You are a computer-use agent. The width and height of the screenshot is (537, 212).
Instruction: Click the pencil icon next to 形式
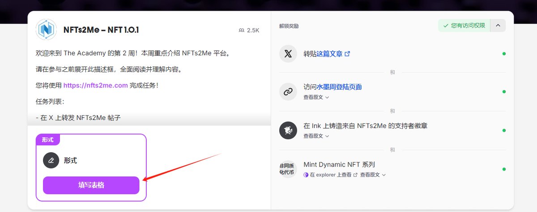pos(51,160)
